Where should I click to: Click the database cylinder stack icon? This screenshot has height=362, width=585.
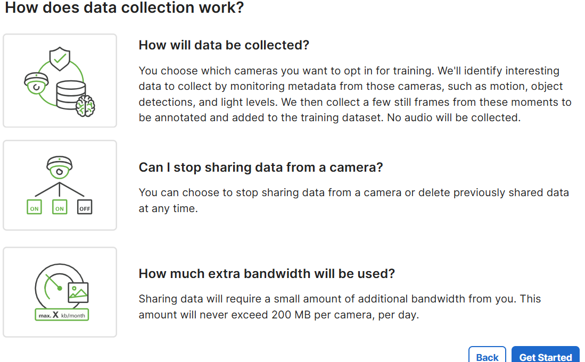coord(70,95)
